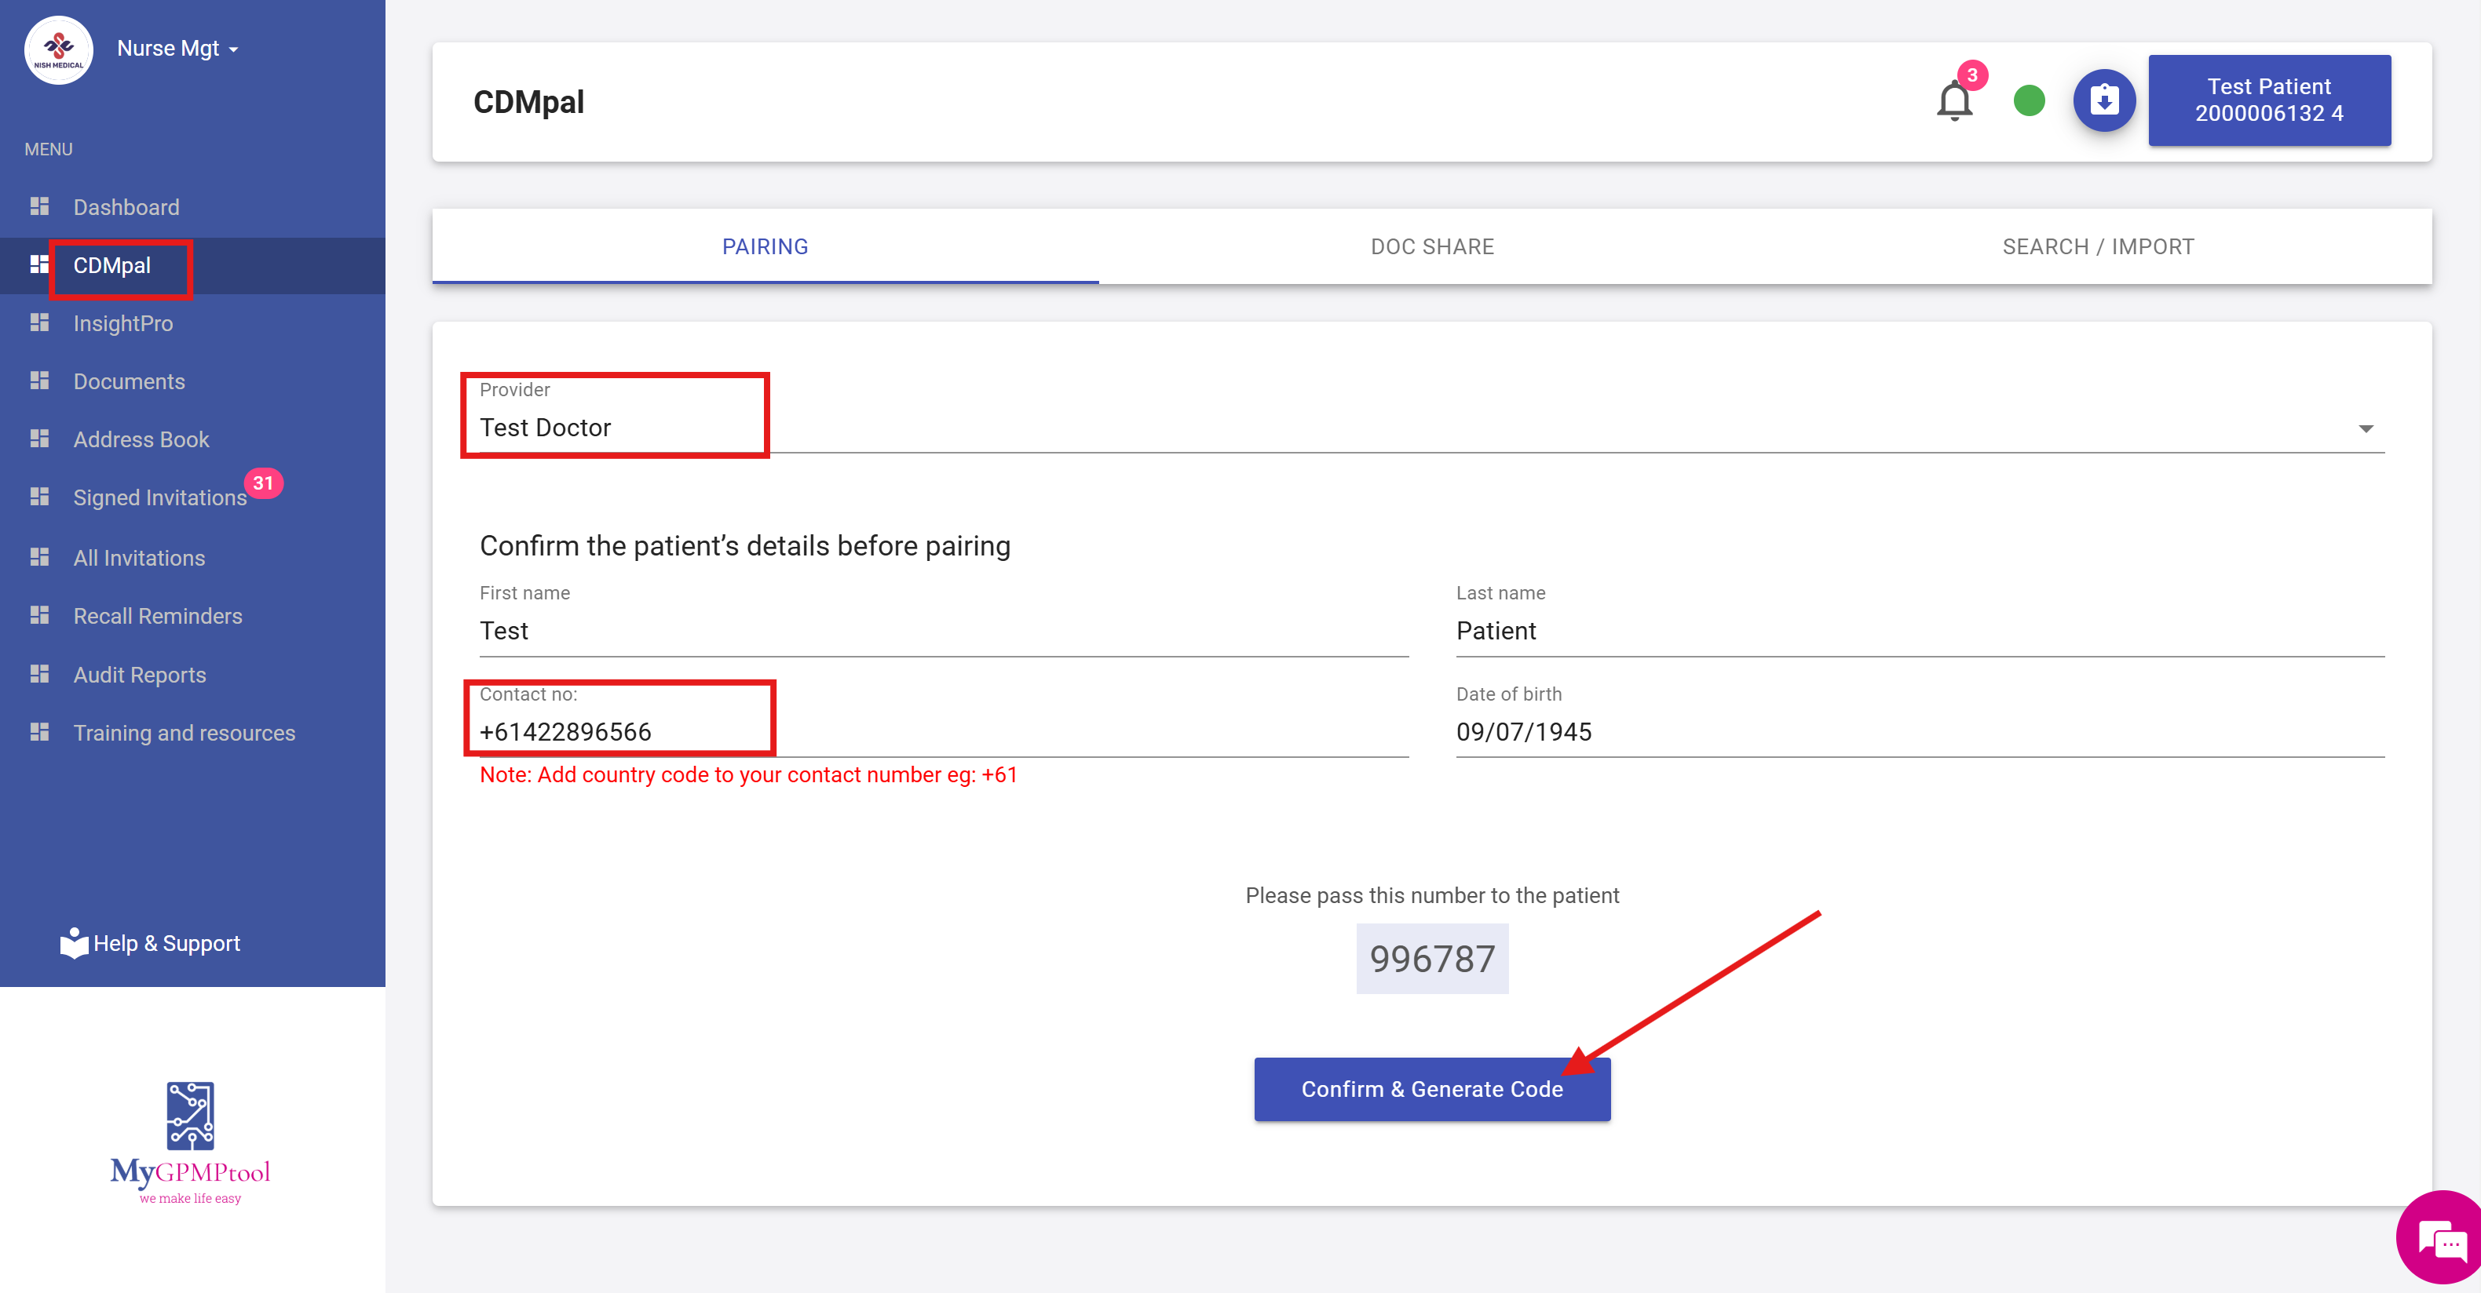Open Signed Invitations menu item
The width and height of the screenshot is (2481, 1293).
[160, 497]
